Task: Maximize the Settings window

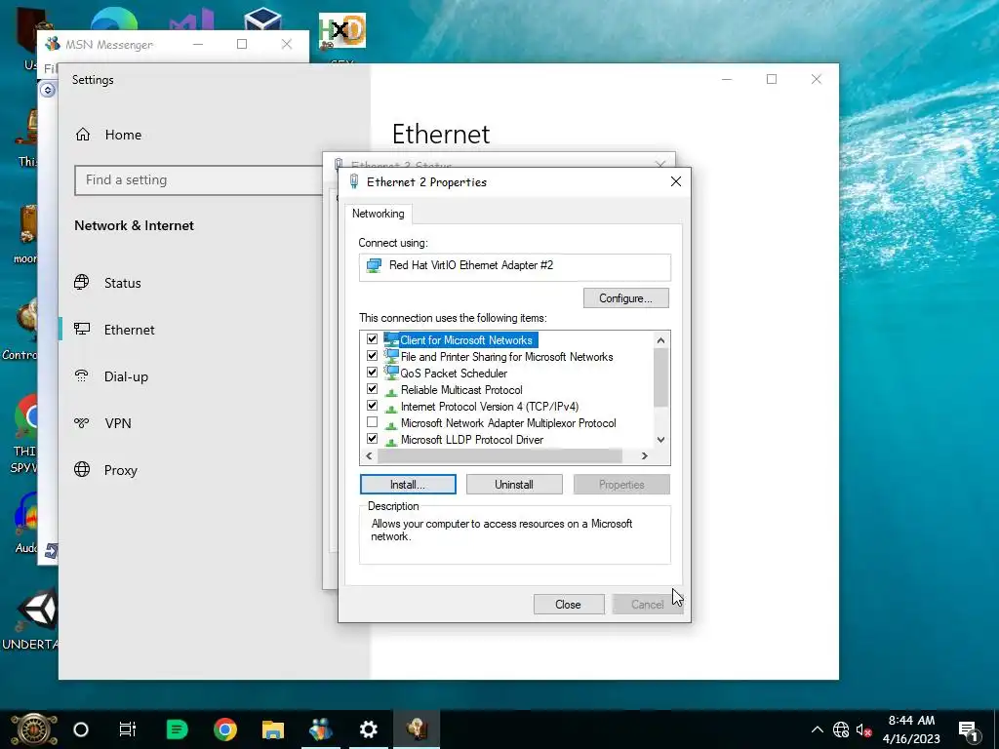Action: [x=772, y=79]
